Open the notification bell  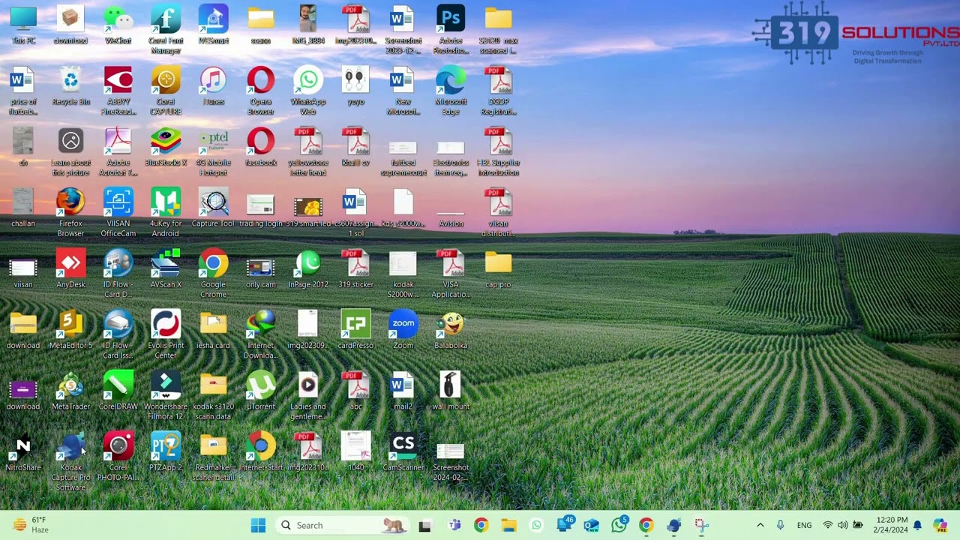(x=917, y=525)
